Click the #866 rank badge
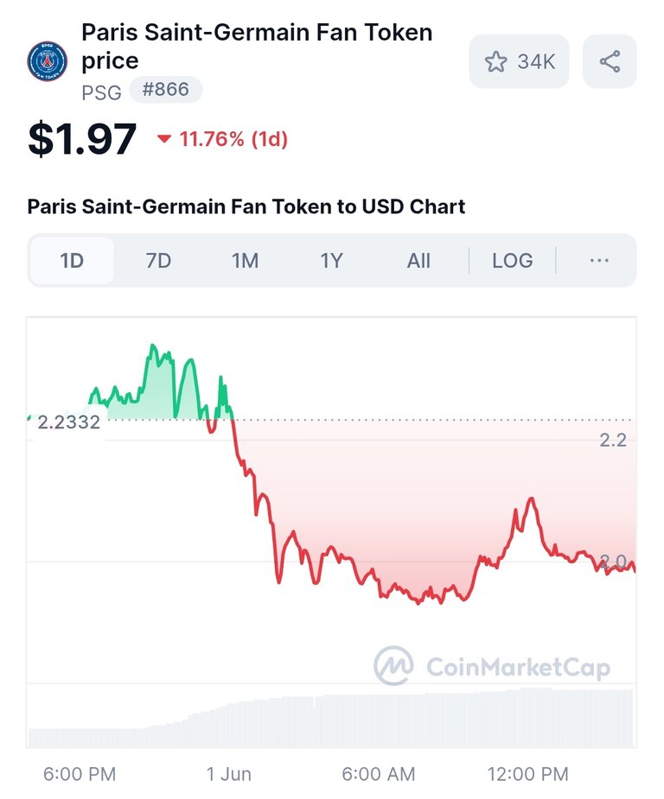Viewport: 664px width, 799px height. pos(166,90)
